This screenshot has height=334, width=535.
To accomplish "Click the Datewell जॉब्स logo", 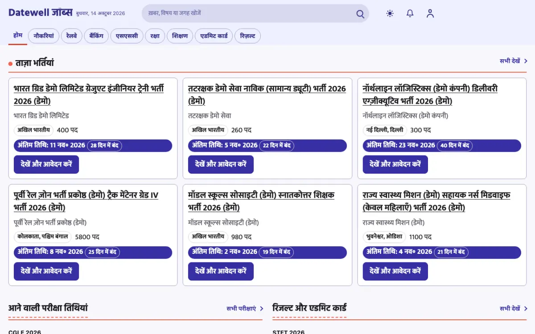I will (x=40, y=13).
